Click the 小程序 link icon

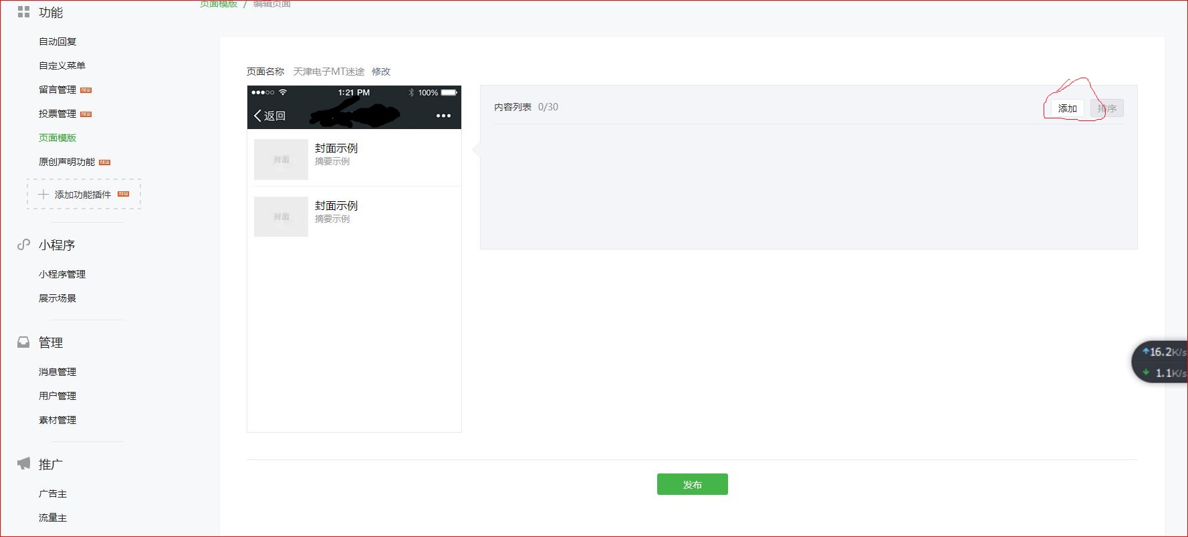click(23, 245)
